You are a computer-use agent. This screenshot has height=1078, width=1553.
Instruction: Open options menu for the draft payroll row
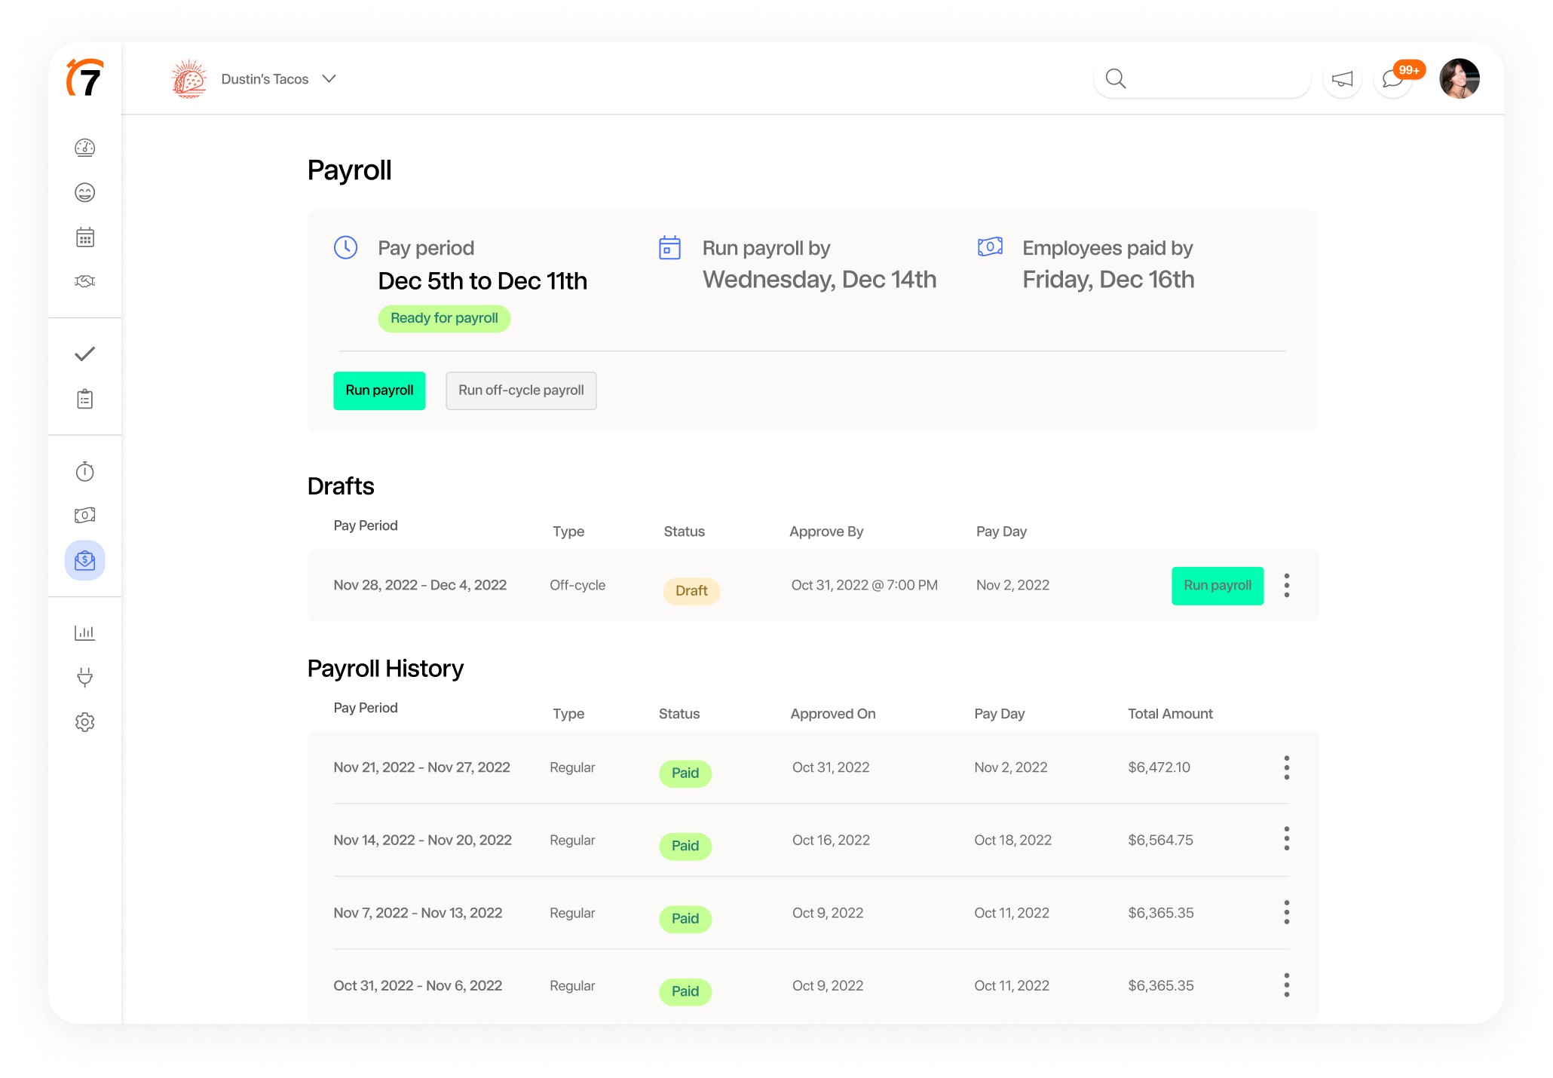pyautogui.click(x=1286, y=586)
